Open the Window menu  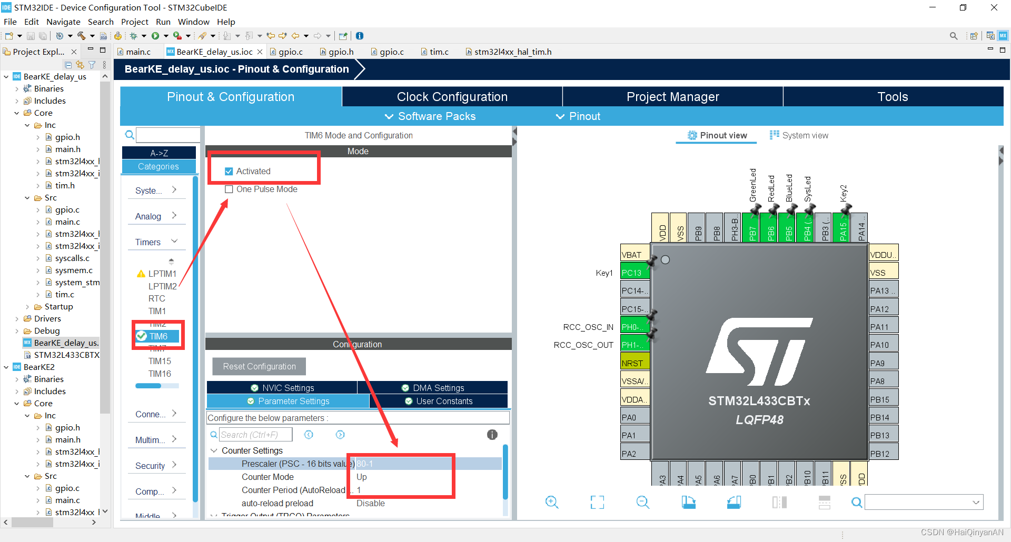(x=193, y=22)
